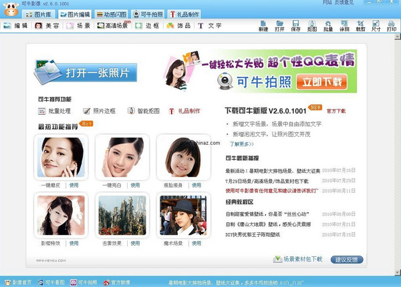This screenshot has width=401, height=287.
Task: Open news item 7月29日场景/高清场景/饰品素材包下载
Action: coord(267,181)
